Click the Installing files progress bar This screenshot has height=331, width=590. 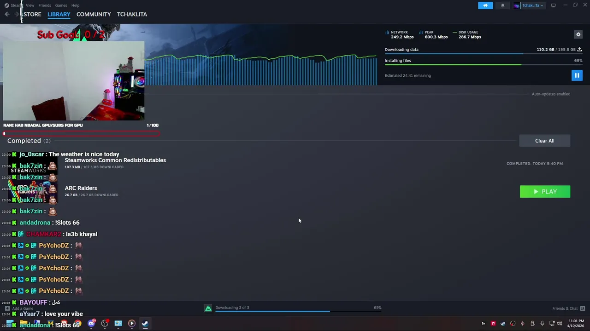(x=484, y=65)
